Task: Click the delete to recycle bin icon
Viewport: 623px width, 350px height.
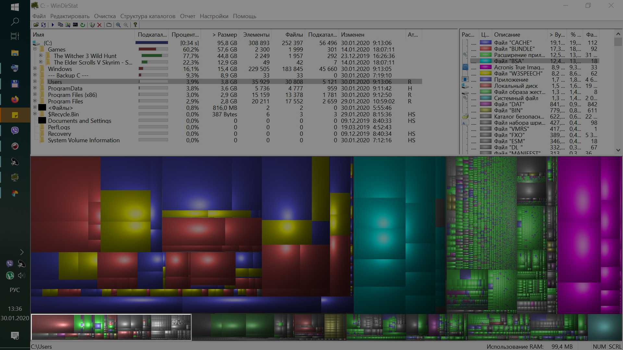Action: (92, 25)
